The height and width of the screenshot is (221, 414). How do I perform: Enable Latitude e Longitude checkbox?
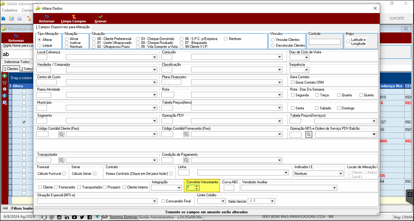pos(349,41)
